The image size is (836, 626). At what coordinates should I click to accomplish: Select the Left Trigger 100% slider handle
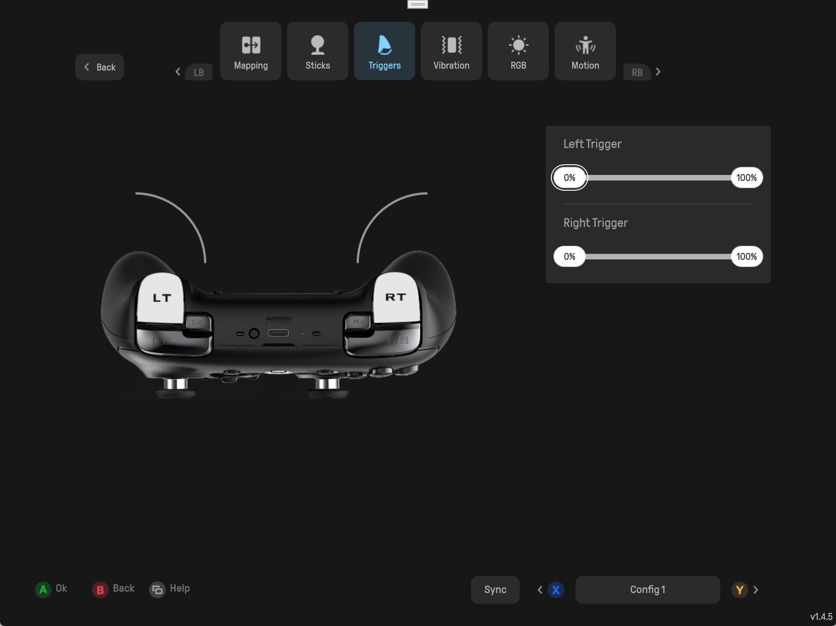[x=747, y=178]
